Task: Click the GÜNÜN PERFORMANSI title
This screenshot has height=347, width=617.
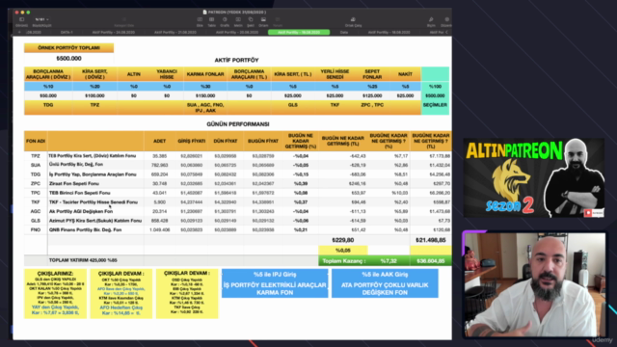Action: point(238,124)
